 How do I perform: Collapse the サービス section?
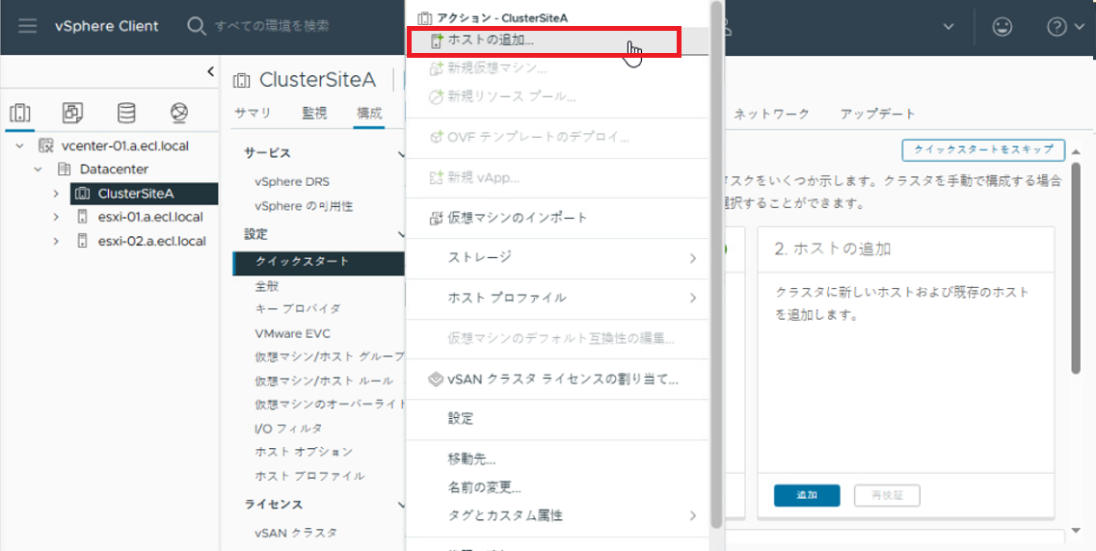pos(401,153)
